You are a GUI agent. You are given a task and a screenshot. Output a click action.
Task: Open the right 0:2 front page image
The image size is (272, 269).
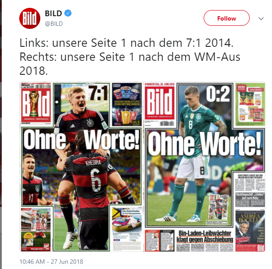pyautogui.click(x=205, y=167)
